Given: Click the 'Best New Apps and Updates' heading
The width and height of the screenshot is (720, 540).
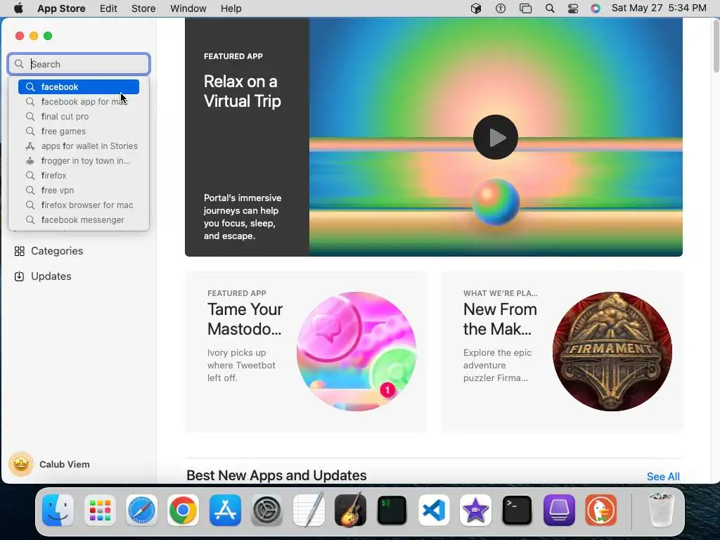Looking at the screenshot, I should [276, 476].
